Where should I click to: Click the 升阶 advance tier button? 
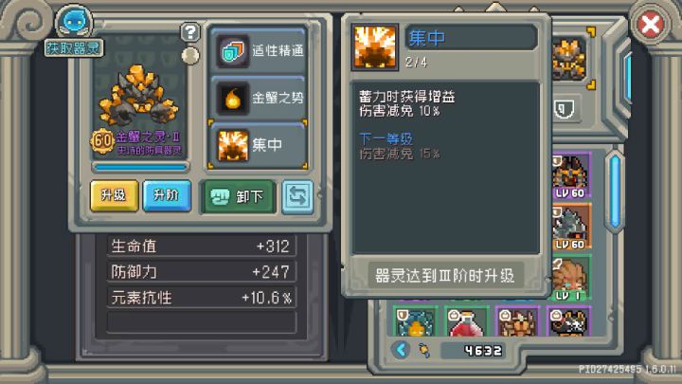167,195
